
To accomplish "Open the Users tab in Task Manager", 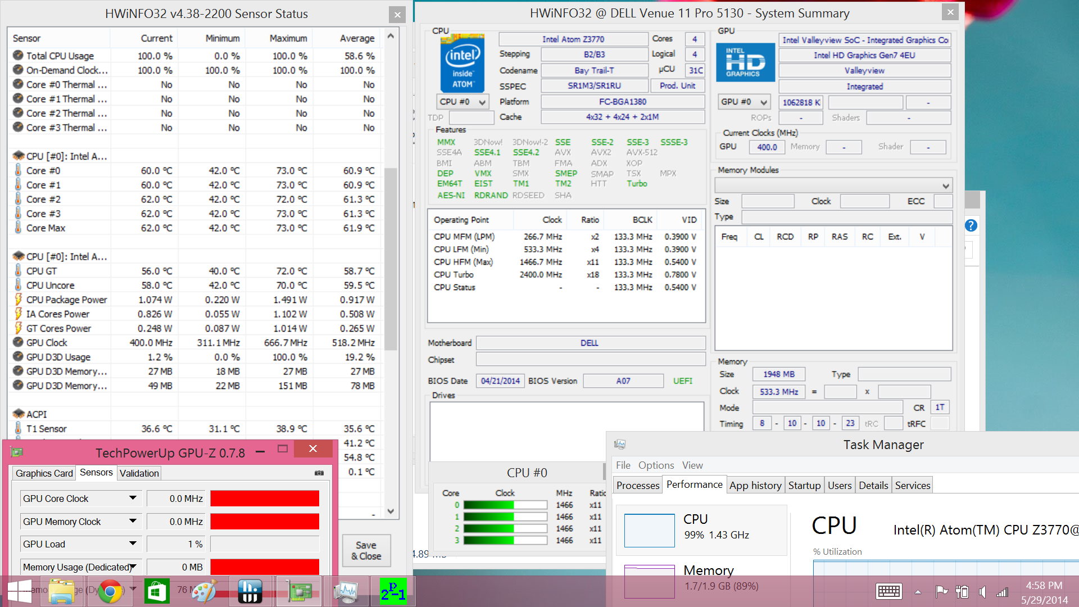I will click(840, 485).
